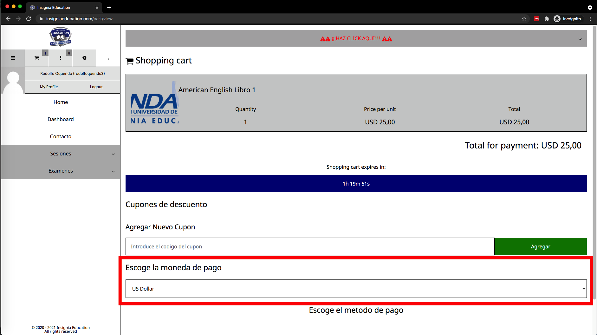Focus the coupon code input field
This screenshot has width=597, height=335.
click(x=310, y=246)
